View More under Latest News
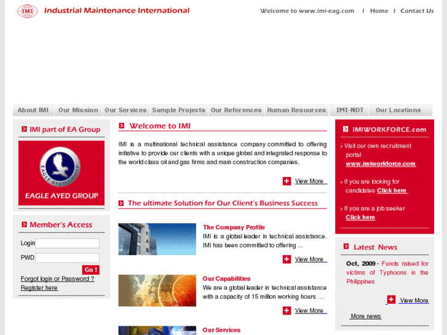Viewport: 447px width, 335px height. pyautogui.click(x=414, y=300)
